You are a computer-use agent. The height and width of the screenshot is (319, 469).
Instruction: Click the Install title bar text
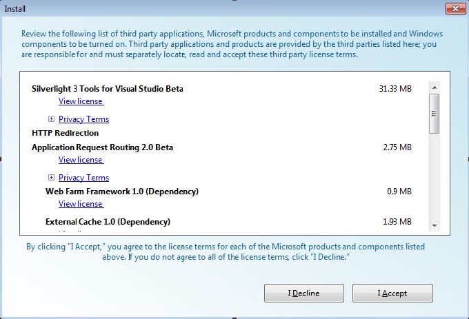coord(14,9)
